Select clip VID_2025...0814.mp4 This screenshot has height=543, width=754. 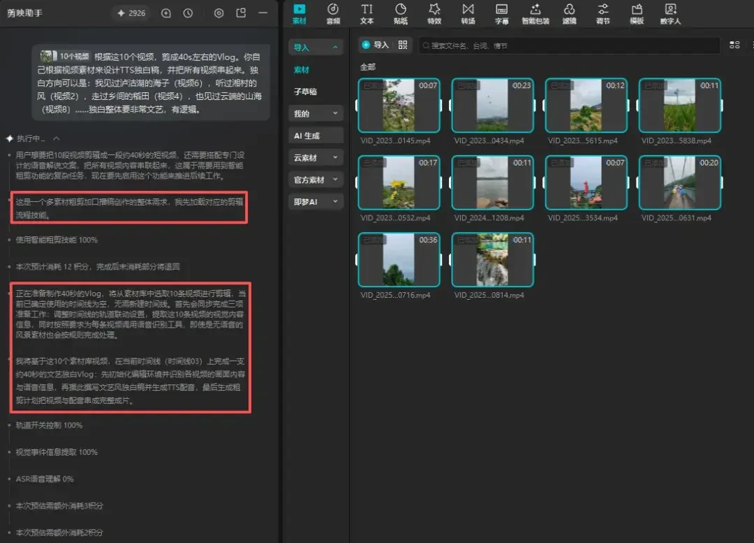point(492,259)
